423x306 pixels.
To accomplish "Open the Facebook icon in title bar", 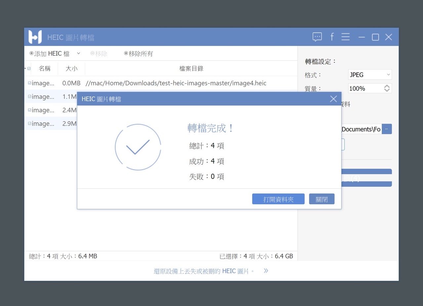I will click(x=332, y=37).
